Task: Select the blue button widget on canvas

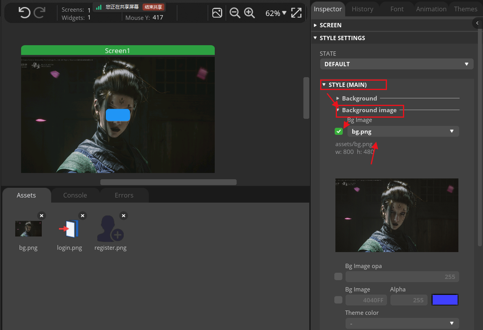Action: [x=118, y=115]
